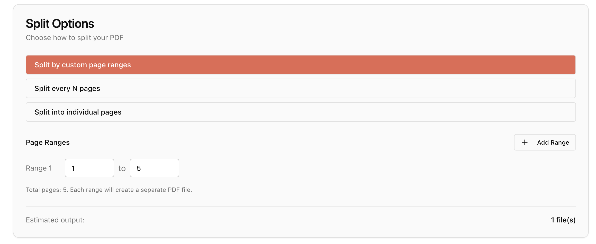Viewport: 596px width, 244px height.
Task: Click the value "5" in end field
Action: pos(139,168)
